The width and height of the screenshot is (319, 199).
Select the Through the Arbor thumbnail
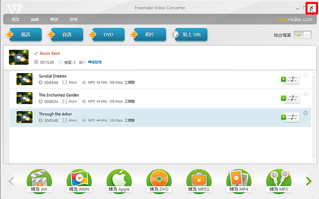tap(24, 117)
